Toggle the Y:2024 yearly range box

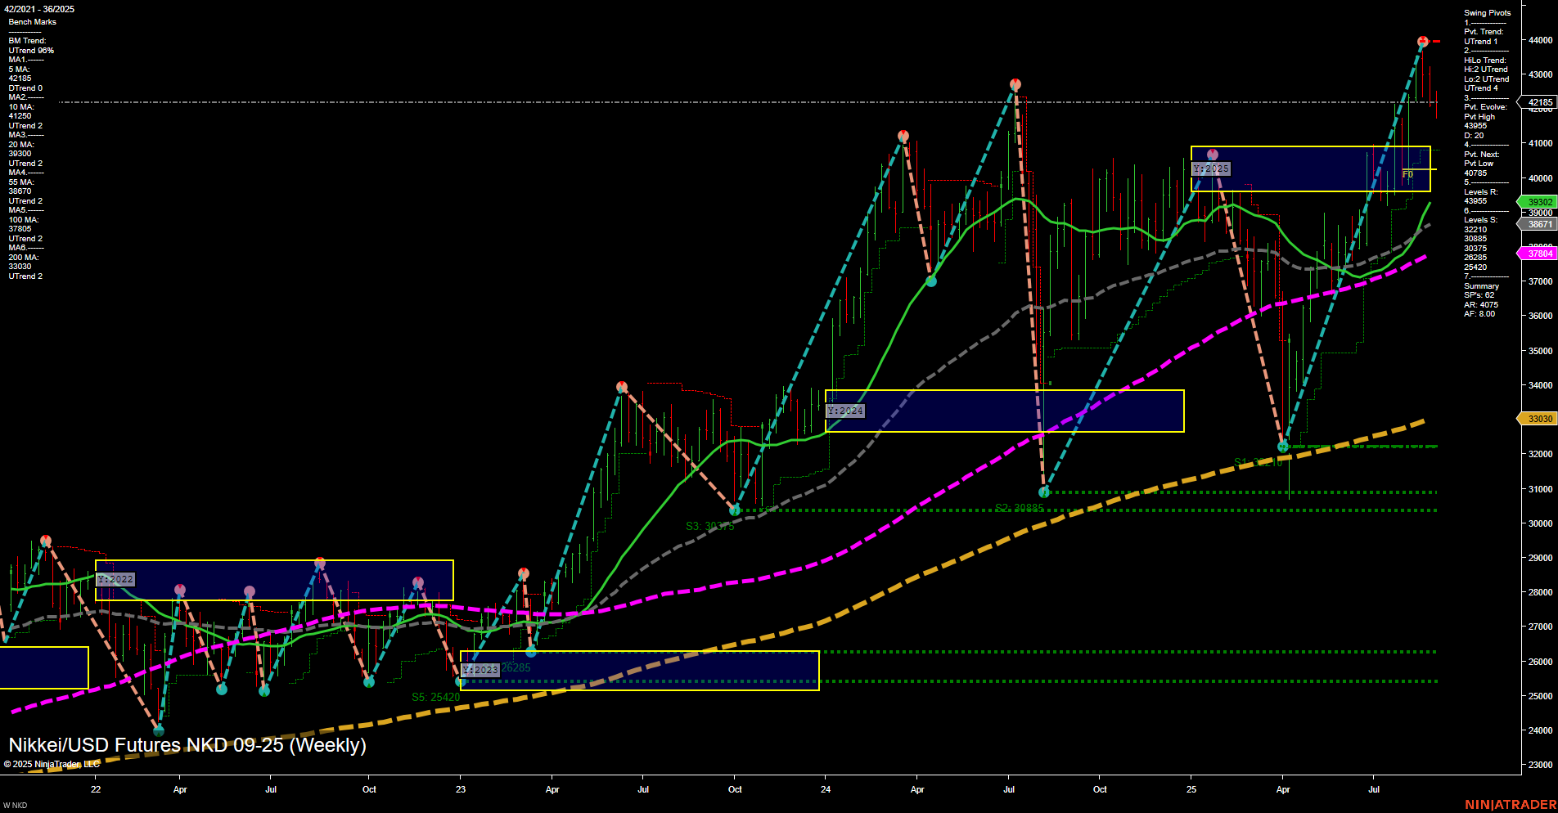(x=846, y=410)
